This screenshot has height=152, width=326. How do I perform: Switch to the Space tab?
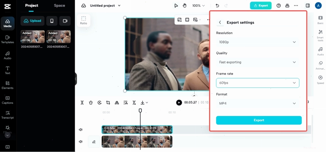(x=60, y=6)
